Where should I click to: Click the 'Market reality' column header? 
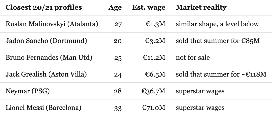201,7
